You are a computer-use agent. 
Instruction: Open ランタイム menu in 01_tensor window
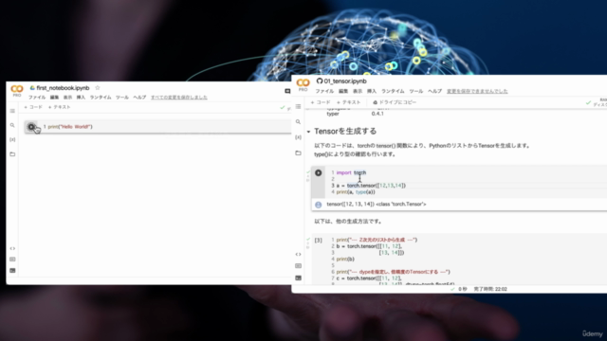click(x=393, y=91)
